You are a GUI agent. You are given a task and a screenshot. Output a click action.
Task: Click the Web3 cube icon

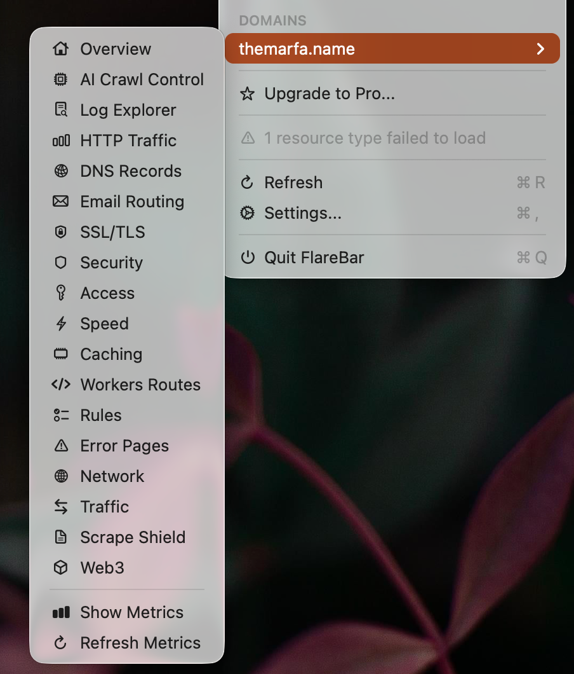(61, 568)
